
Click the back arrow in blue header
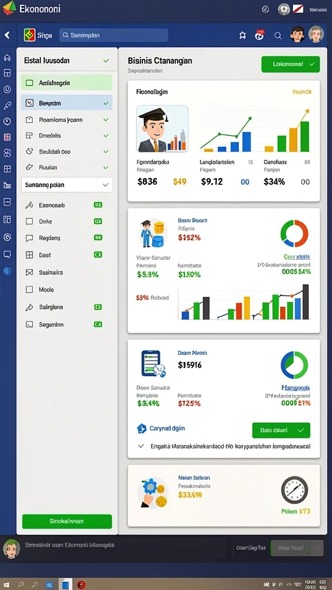click(x=7, y=35)
